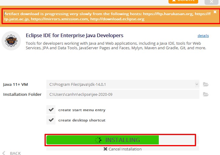
Task: Click the artifact download warning message text
Action: pyautogui.click(x=108, y=16)
